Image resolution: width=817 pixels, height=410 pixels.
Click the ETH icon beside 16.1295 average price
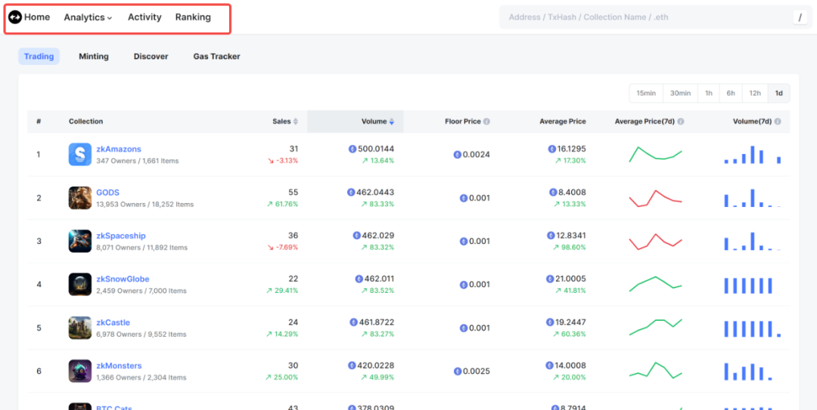551,149
